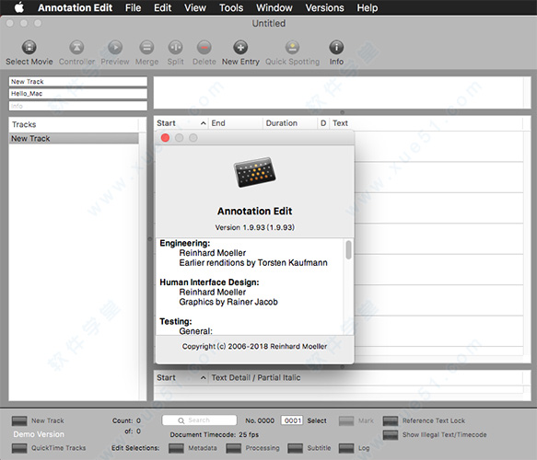Open the Window menu
Screen dimensions: 537x460
click(274, 7)
